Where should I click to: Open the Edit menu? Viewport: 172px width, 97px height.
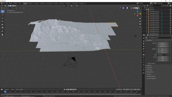[x=7, y=4]
